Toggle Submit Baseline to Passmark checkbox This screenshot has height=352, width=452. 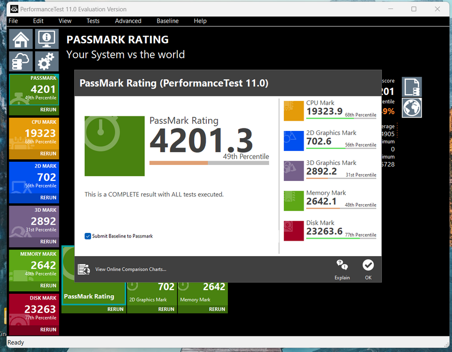point(88,236)
